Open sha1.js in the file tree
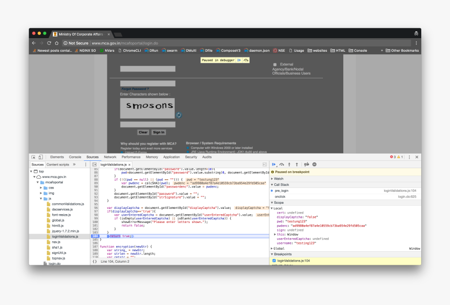The width and height of the screenshot is (450, 305). (x=57, y=247)
